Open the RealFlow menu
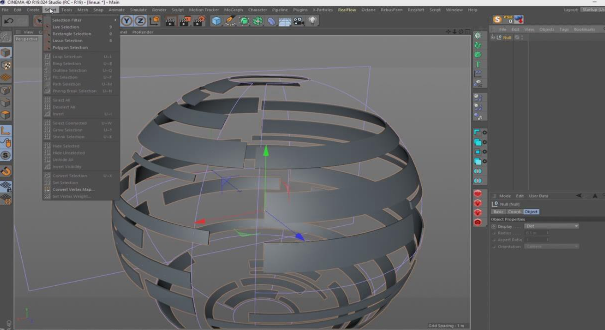This screenshot has height=330, width=605. (347, 10)
